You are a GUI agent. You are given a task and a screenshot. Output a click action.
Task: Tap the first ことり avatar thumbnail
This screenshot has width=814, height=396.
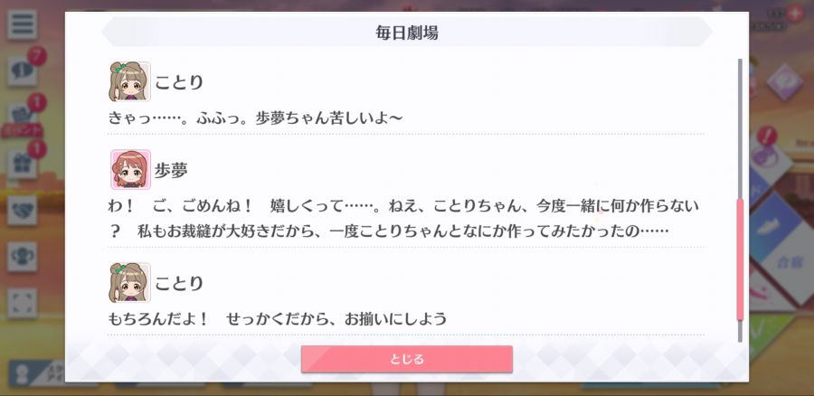pos(129,81)
